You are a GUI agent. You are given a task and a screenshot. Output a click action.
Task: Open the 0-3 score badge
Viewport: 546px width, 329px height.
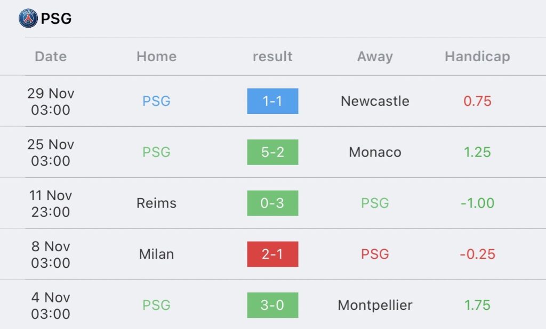tap(272, 203)
